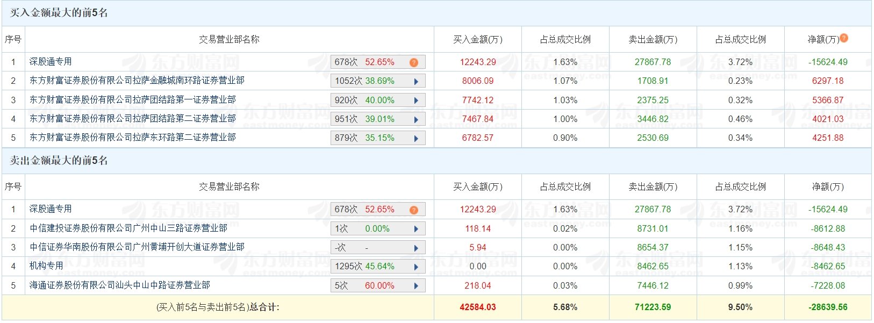Open 机构专用 link in sell table
Image resolution: width=874 pixels, height=323 pixels.
(x=46, y=266)
